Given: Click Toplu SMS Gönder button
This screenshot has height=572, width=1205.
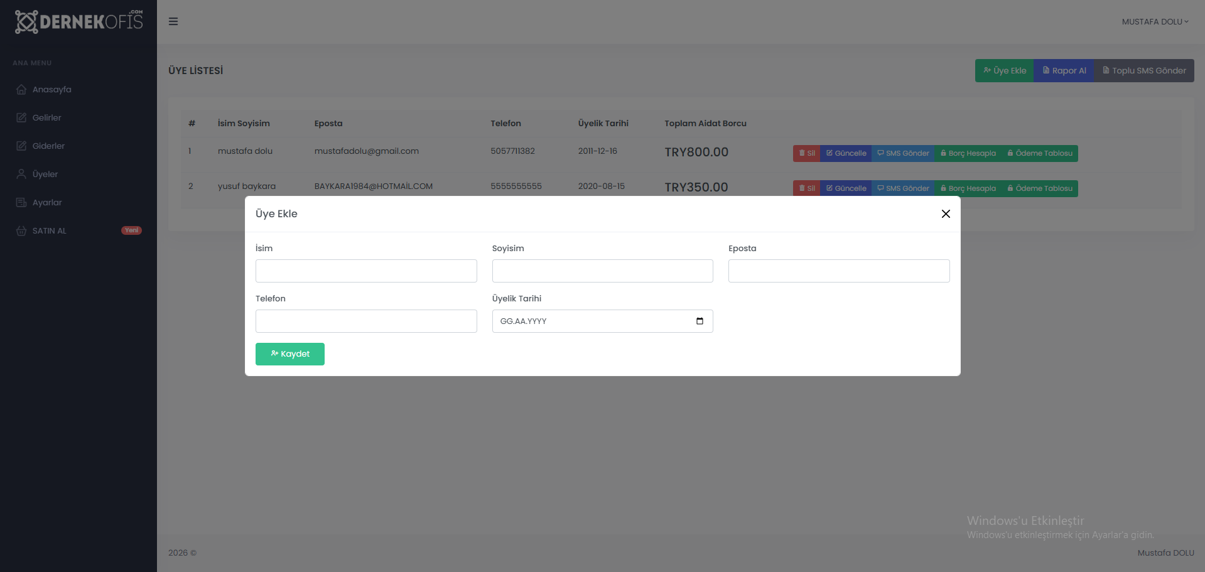Looking at the screenshot, I should [1144, 70].
